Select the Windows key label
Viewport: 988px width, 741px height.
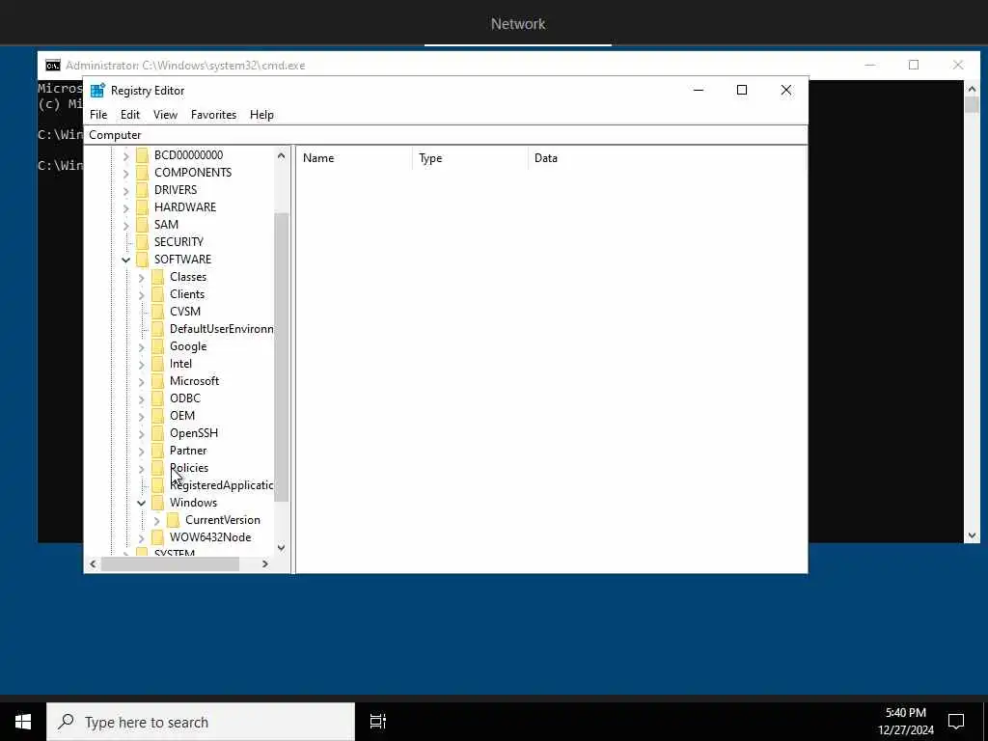pyautogui.click(x=193, y=502)
